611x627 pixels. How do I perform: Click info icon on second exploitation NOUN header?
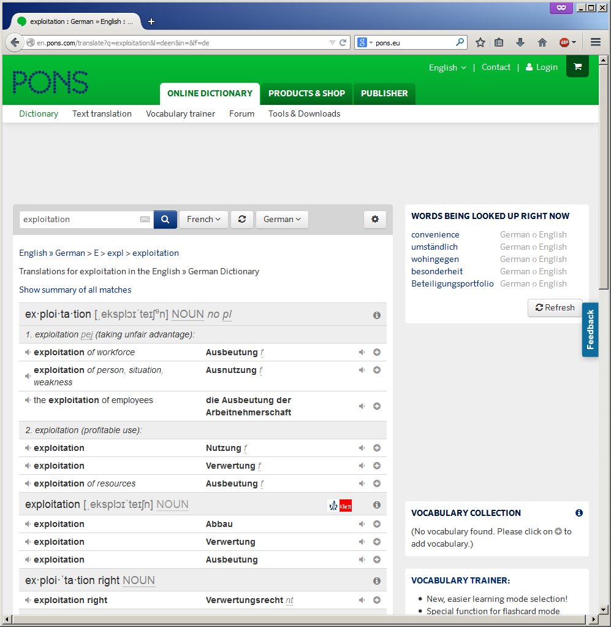(376, 505)
